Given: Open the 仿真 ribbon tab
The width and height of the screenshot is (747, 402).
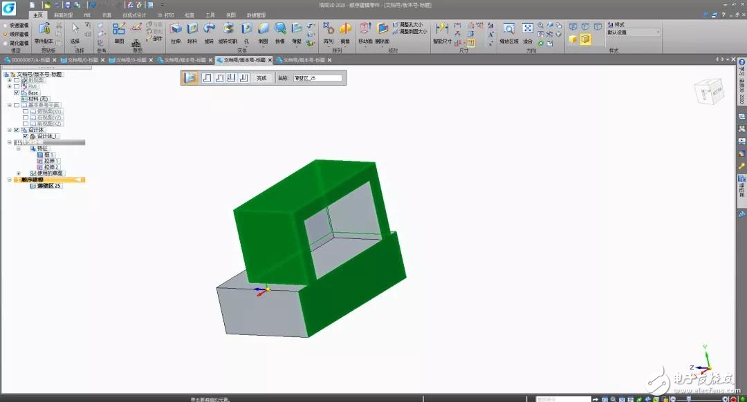Looking at the screenshot, I should [x=107, y=15].
